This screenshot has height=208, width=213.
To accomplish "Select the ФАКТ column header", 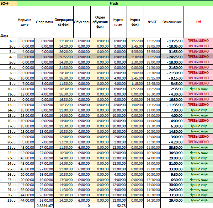I will tap(152, 22).
